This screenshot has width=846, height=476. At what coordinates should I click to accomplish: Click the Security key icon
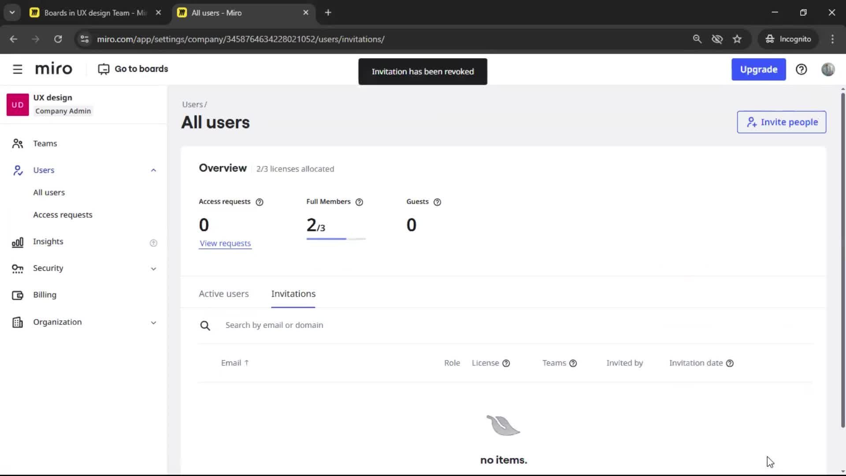[x=18, y=268]
